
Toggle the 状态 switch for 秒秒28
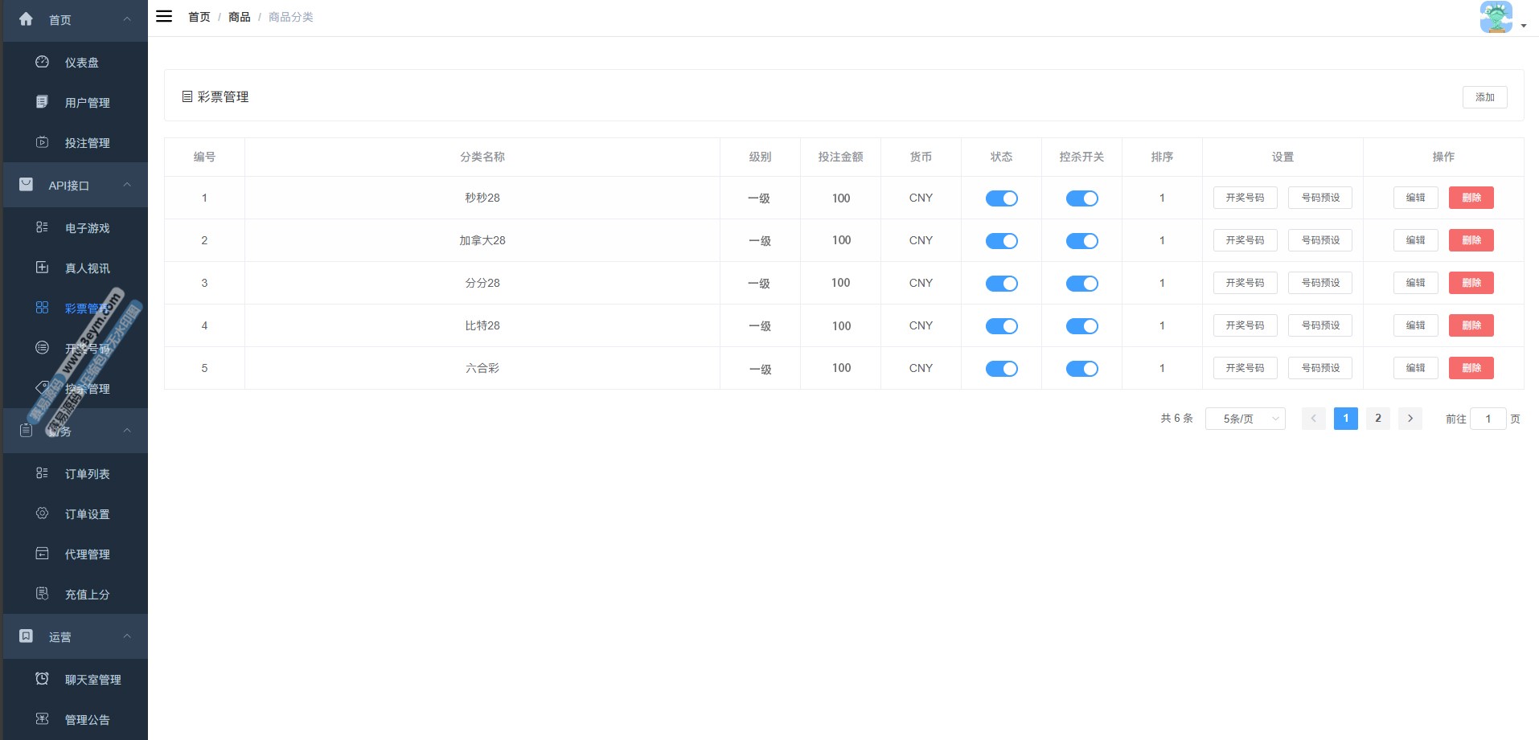pyautogui.click(x=1001, y=198)
